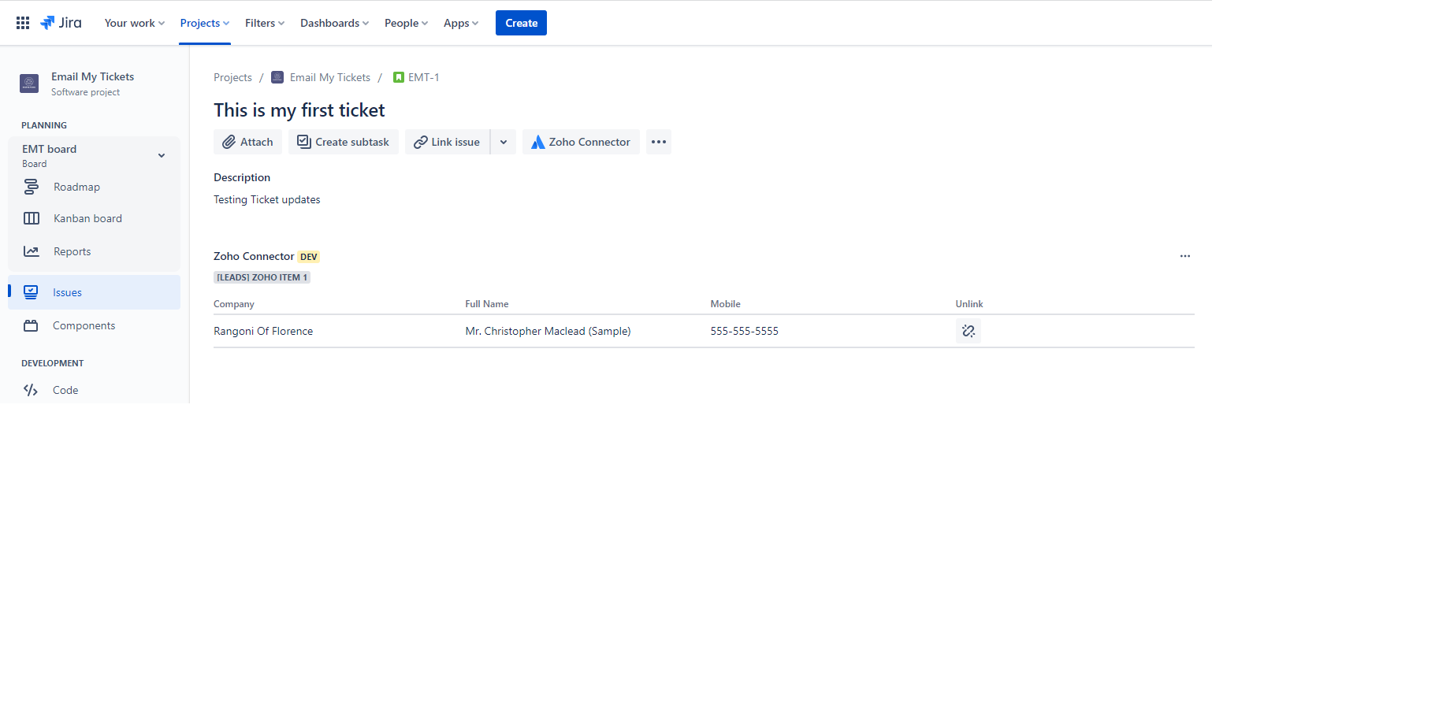This screenshot has height=709, width=1450.
Task: Click the Roadmap icon
Action: click(x=31, y=187)
